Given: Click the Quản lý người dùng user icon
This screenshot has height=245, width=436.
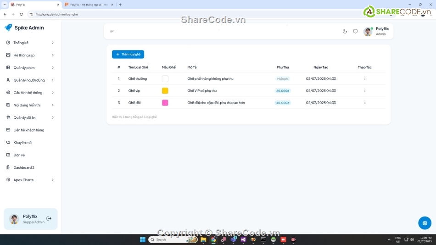Looking at the screenshot, I should click(8, 80).
